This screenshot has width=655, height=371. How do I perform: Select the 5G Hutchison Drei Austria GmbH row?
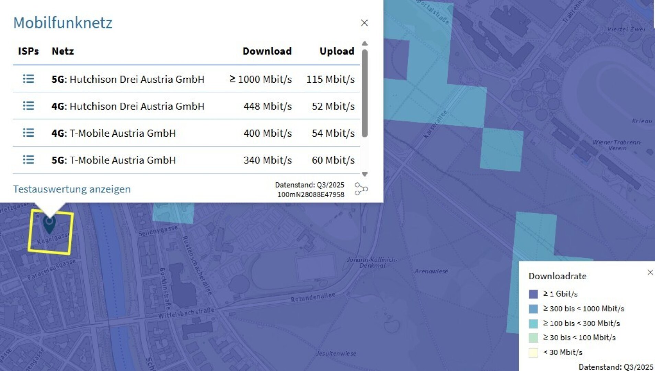[x=186, y=79]
